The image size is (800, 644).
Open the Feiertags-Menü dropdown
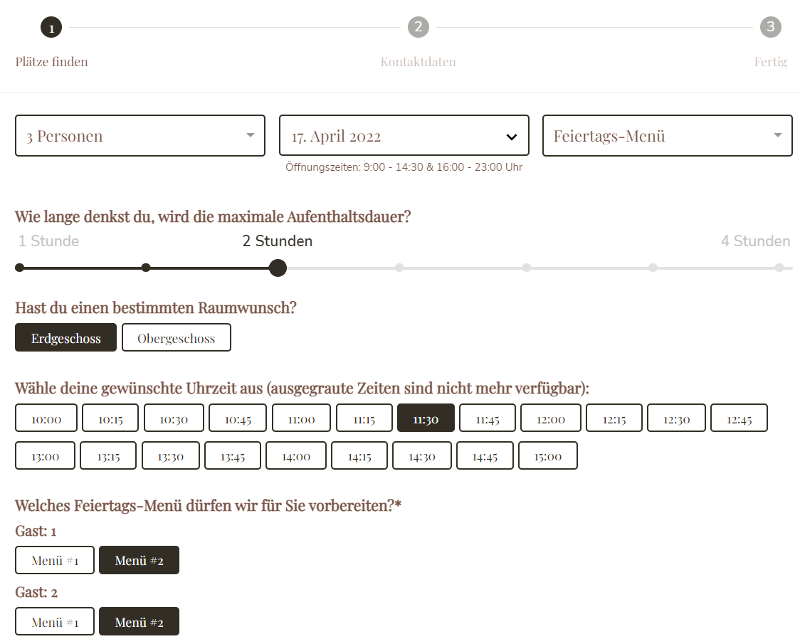coord(668,136)
